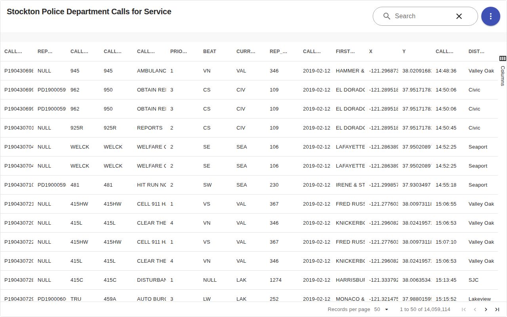The height and width of the screenshot is (317, 507).
Task: Open the records per page dropdown
Action: pos(382,309)
